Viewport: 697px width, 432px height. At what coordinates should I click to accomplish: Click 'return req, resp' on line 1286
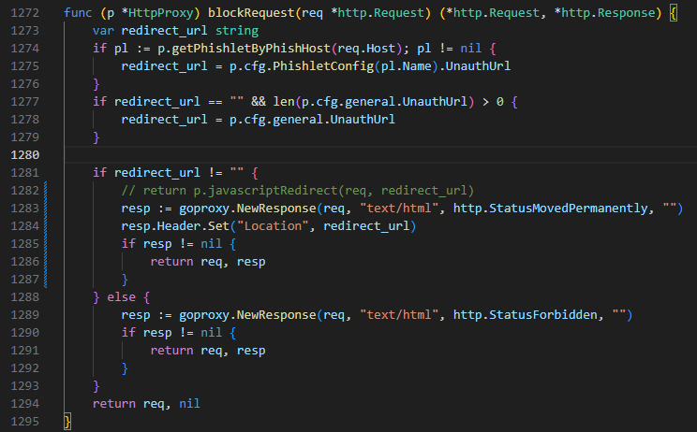click(x=208, y=262)
